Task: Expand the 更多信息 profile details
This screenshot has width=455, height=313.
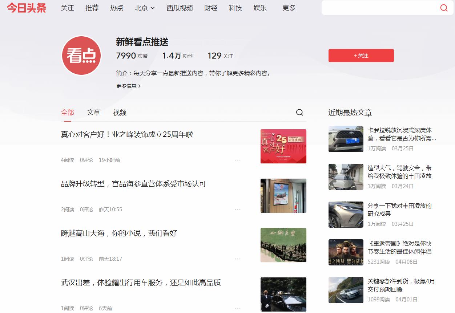Action: pos(128,86)
